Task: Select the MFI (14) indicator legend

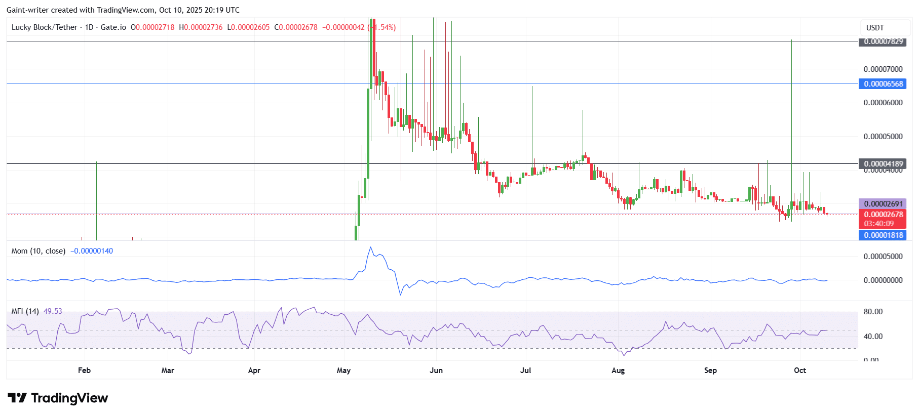Action: [x=25, y=311]
